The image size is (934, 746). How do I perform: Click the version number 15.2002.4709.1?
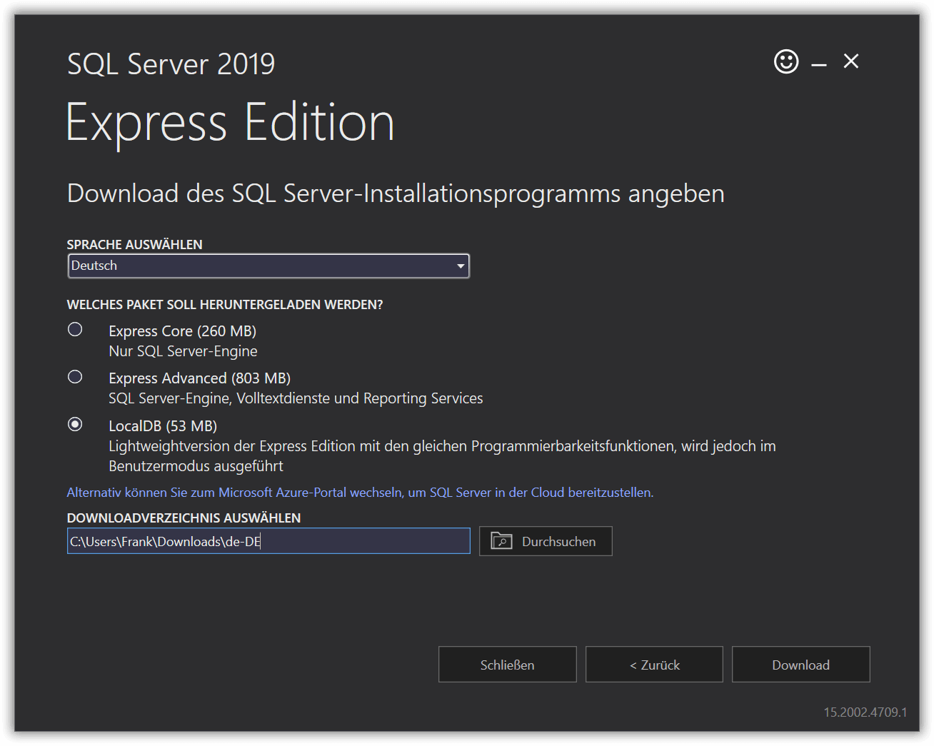(865, 712)
